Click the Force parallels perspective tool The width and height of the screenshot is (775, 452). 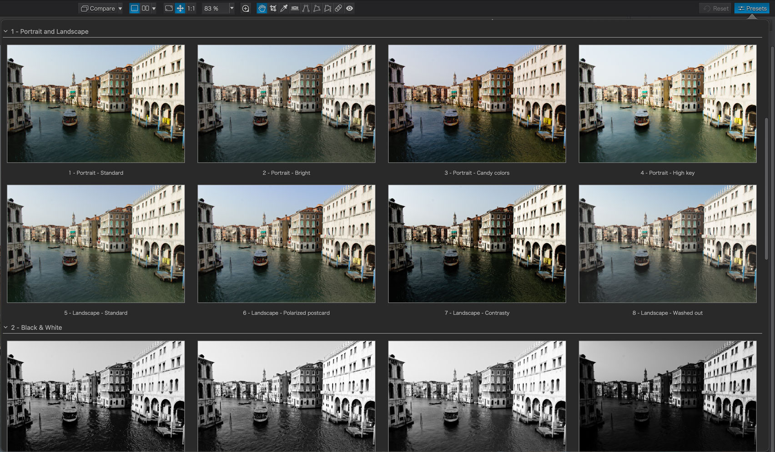point(306,8)
